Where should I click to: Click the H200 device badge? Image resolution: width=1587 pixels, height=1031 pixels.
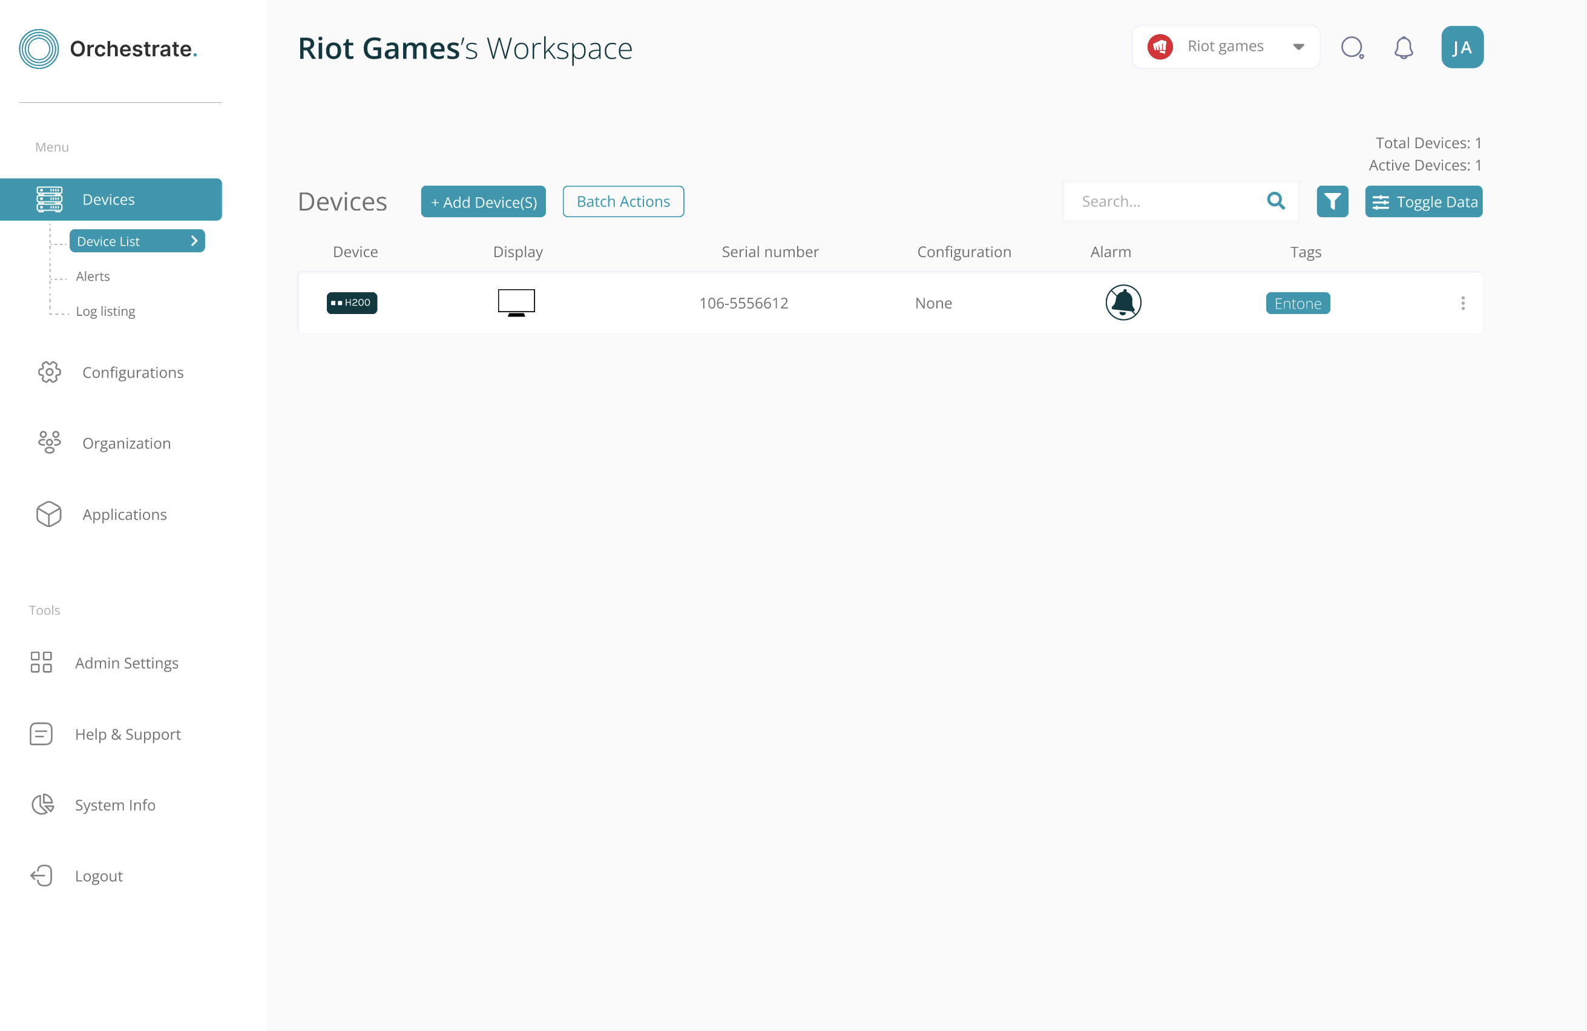coord(352,303)
